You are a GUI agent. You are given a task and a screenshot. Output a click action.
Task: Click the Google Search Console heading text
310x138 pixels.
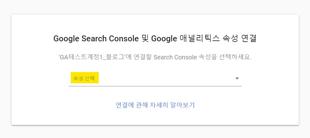point(96,39)
